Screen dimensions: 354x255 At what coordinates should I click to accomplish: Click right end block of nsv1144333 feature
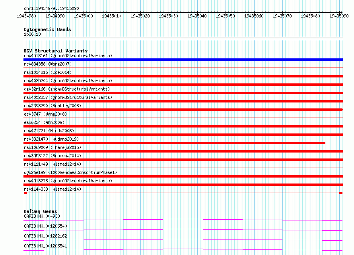(341, 193)
